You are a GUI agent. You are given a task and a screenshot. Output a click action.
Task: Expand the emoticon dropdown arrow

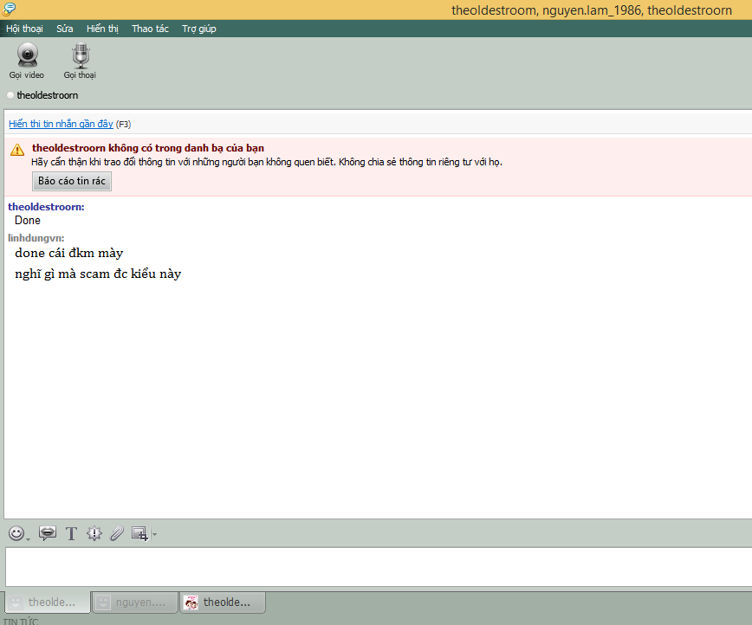(x=28, y=538)
